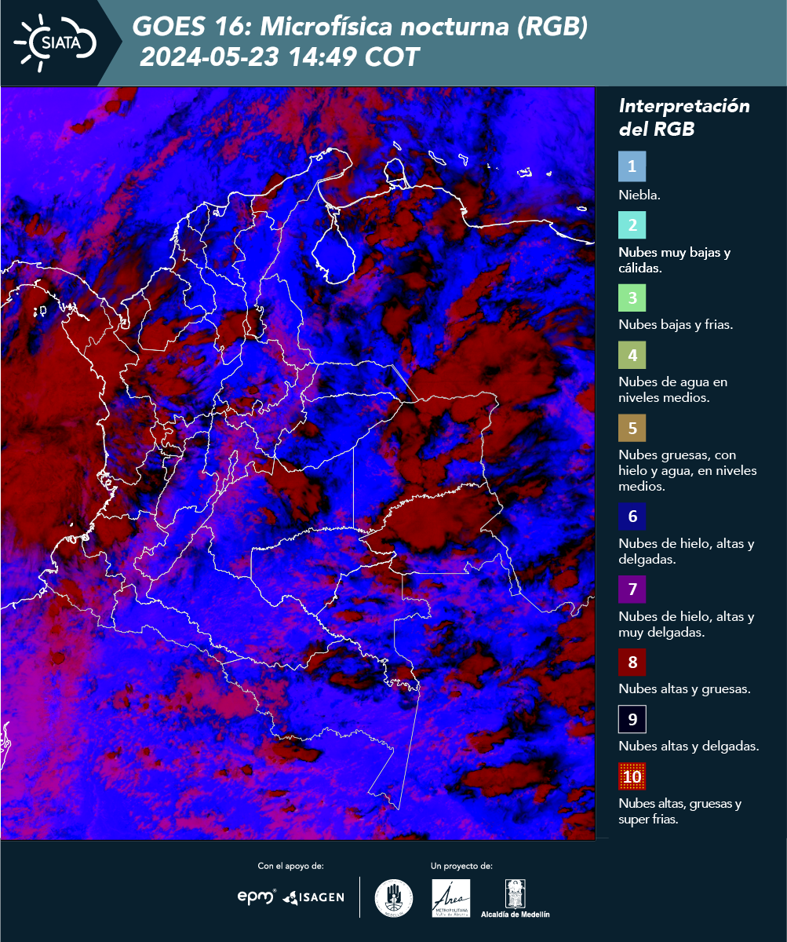
Task: Click the label Nubes muy bajas y cálidas.
Action: point(675,261)
